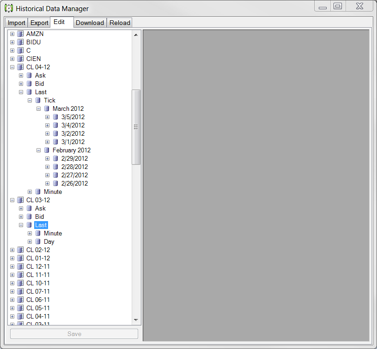Select the CL 10-11 item
This screenshot has width=377, height=349.
[38, 283]
